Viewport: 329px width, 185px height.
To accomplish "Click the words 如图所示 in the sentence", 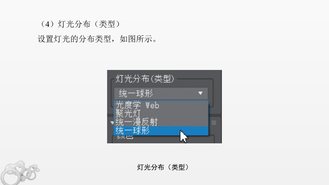I will pyautogui.click(x=136, y=39).
